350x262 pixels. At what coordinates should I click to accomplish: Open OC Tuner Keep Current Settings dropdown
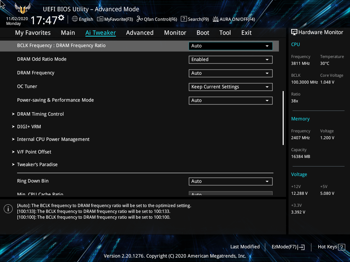tap(231, 87)
